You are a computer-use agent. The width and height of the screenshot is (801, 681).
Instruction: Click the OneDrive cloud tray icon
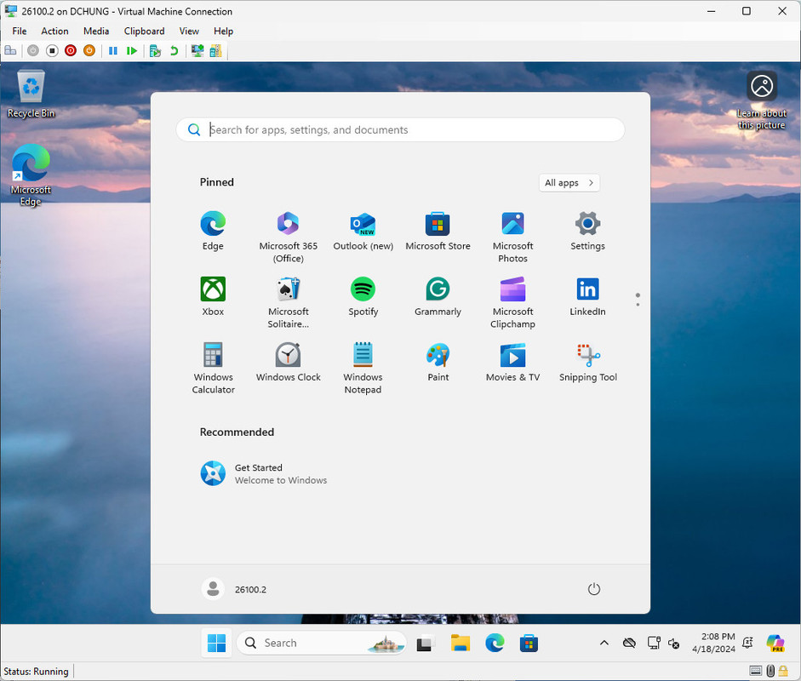pos(629,643)
